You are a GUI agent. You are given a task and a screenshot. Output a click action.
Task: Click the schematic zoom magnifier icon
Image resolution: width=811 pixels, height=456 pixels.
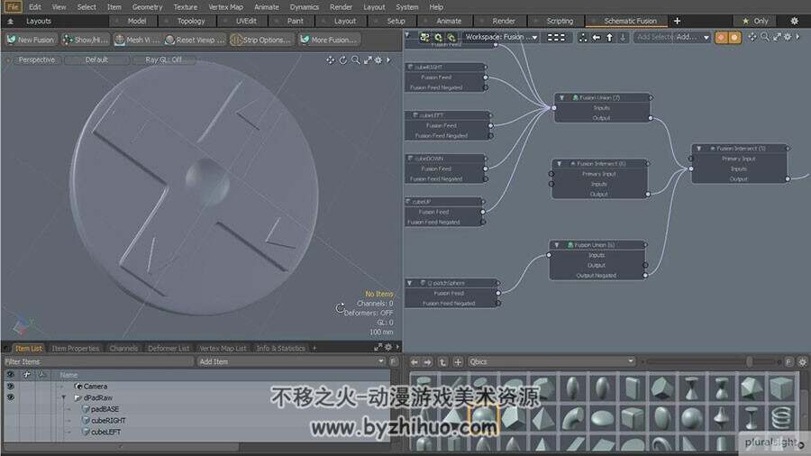(764, 37)
